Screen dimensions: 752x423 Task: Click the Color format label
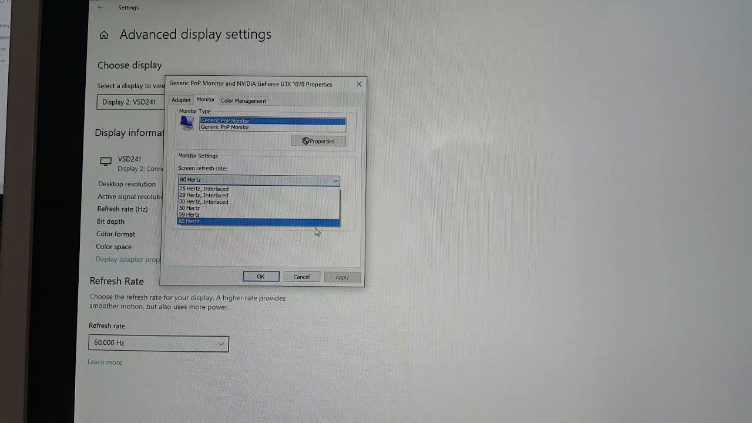[x=116, y=234]
